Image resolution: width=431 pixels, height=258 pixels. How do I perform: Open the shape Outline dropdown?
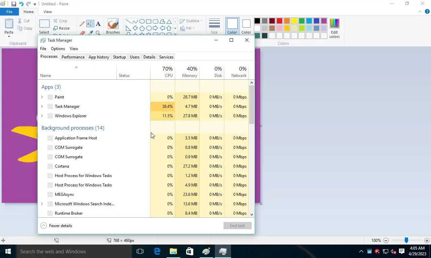coord(191,21)
